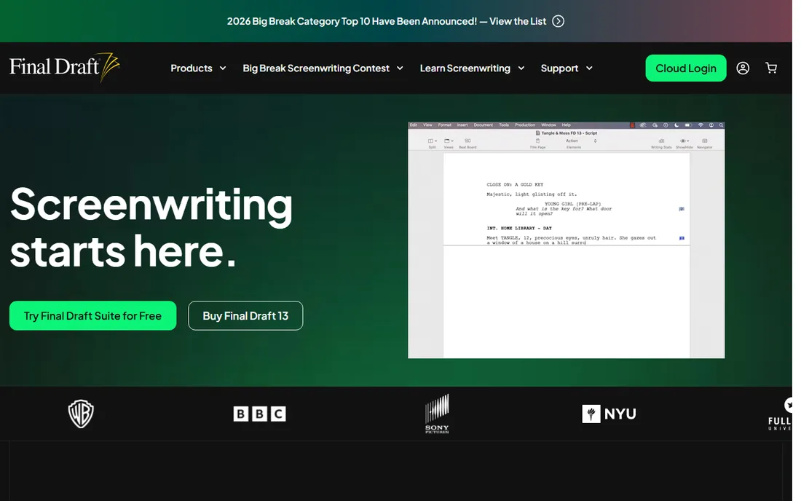Open the Format menu in the app preview
Image resolution: width=801 pixels, height=501 pixels.
[x=444, y=125]
